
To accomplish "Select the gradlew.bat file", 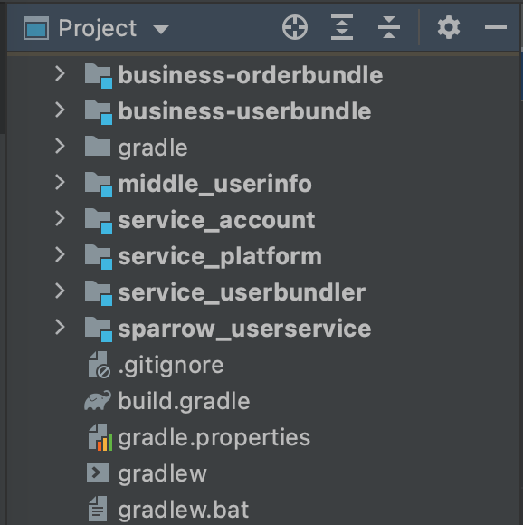I will point(184,510).
